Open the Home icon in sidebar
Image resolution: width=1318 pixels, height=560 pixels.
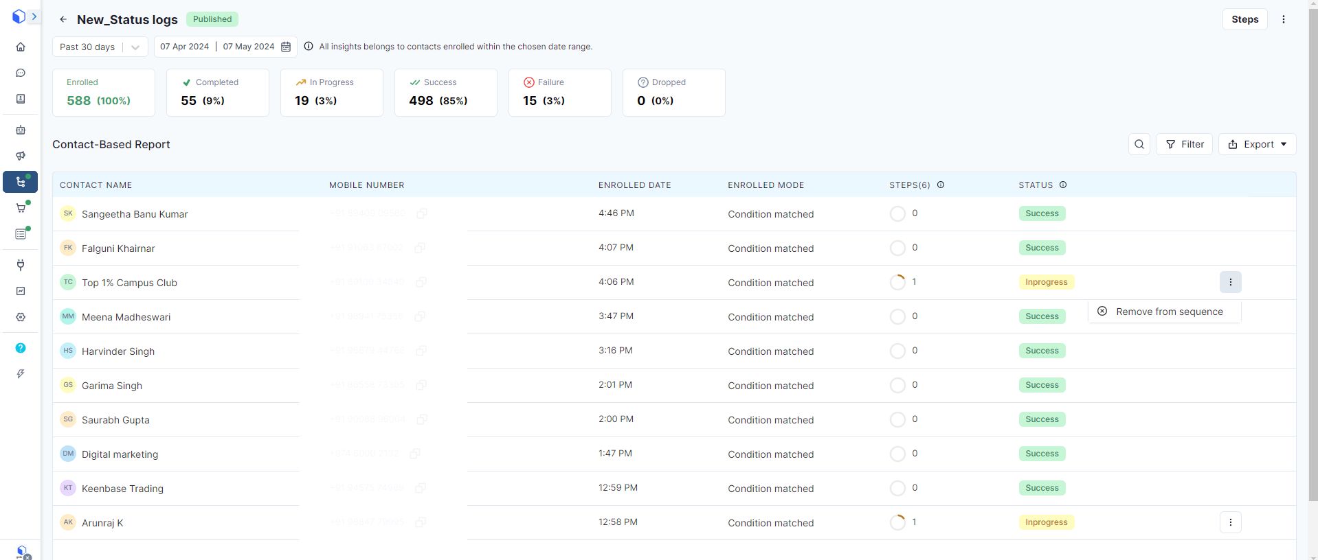point(21,47)
